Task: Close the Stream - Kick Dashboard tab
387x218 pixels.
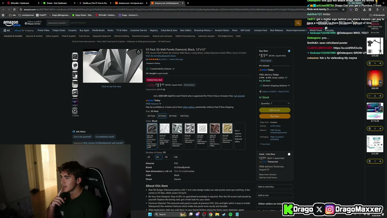Action: pyautogui.click(x=75, y=3)
